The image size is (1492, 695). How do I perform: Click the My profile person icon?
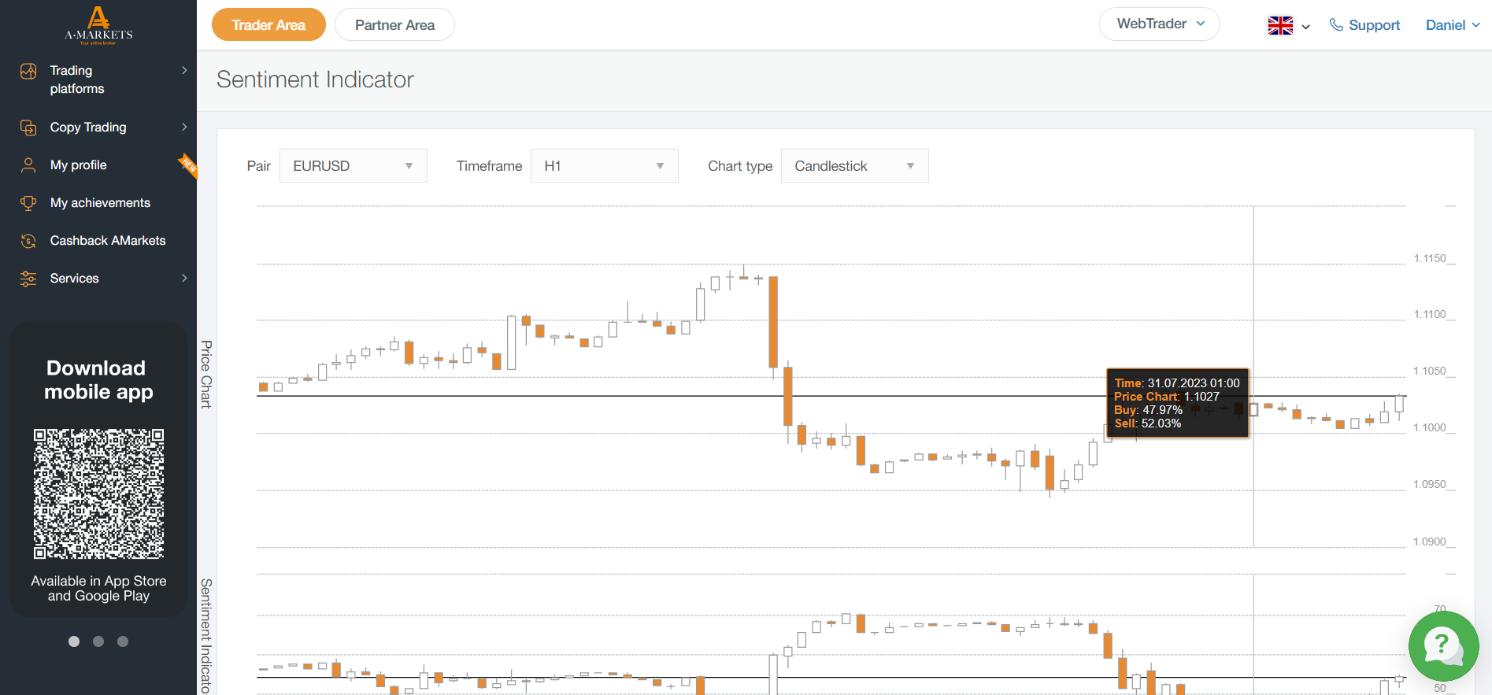click(28, 165)
